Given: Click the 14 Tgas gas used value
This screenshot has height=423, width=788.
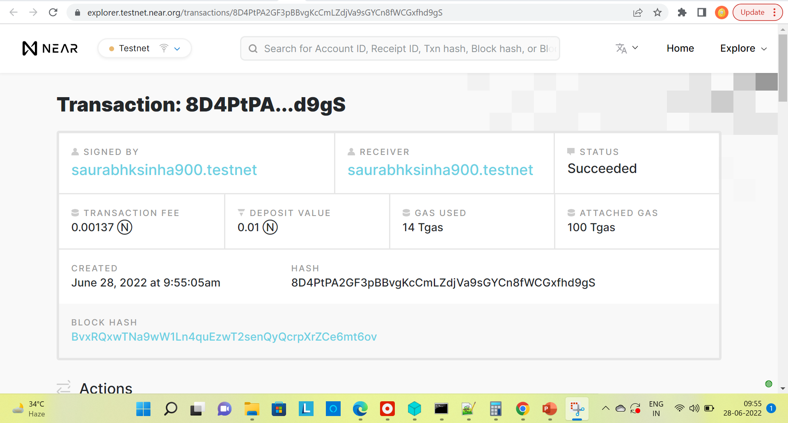Looking at the screenshot, I should pyautogui.click(x=423, y=227).
